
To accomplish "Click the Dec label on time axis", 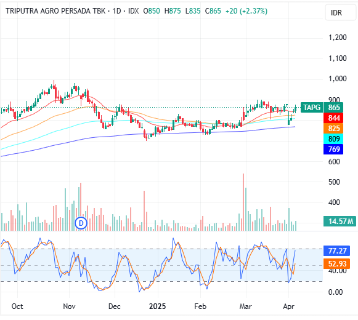I will pyautogui.click(x=115, y=306).
